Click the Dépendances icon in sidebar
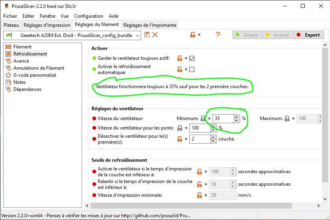 [8, 89]
